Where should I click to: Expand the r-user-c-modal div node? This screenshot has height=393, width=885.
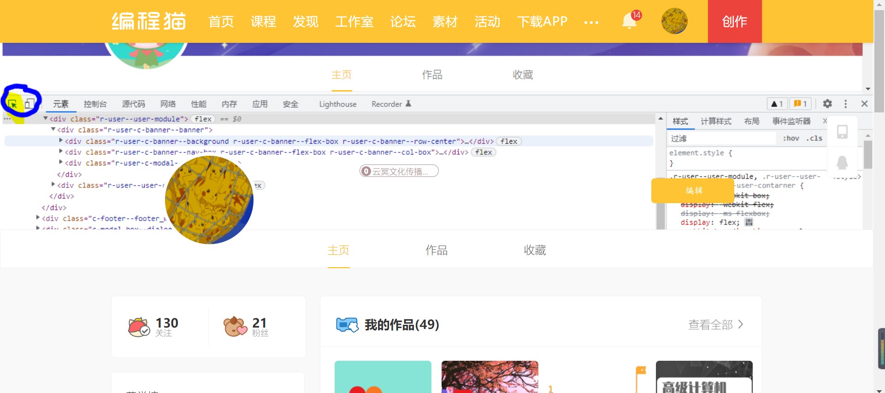coord(61,163)
